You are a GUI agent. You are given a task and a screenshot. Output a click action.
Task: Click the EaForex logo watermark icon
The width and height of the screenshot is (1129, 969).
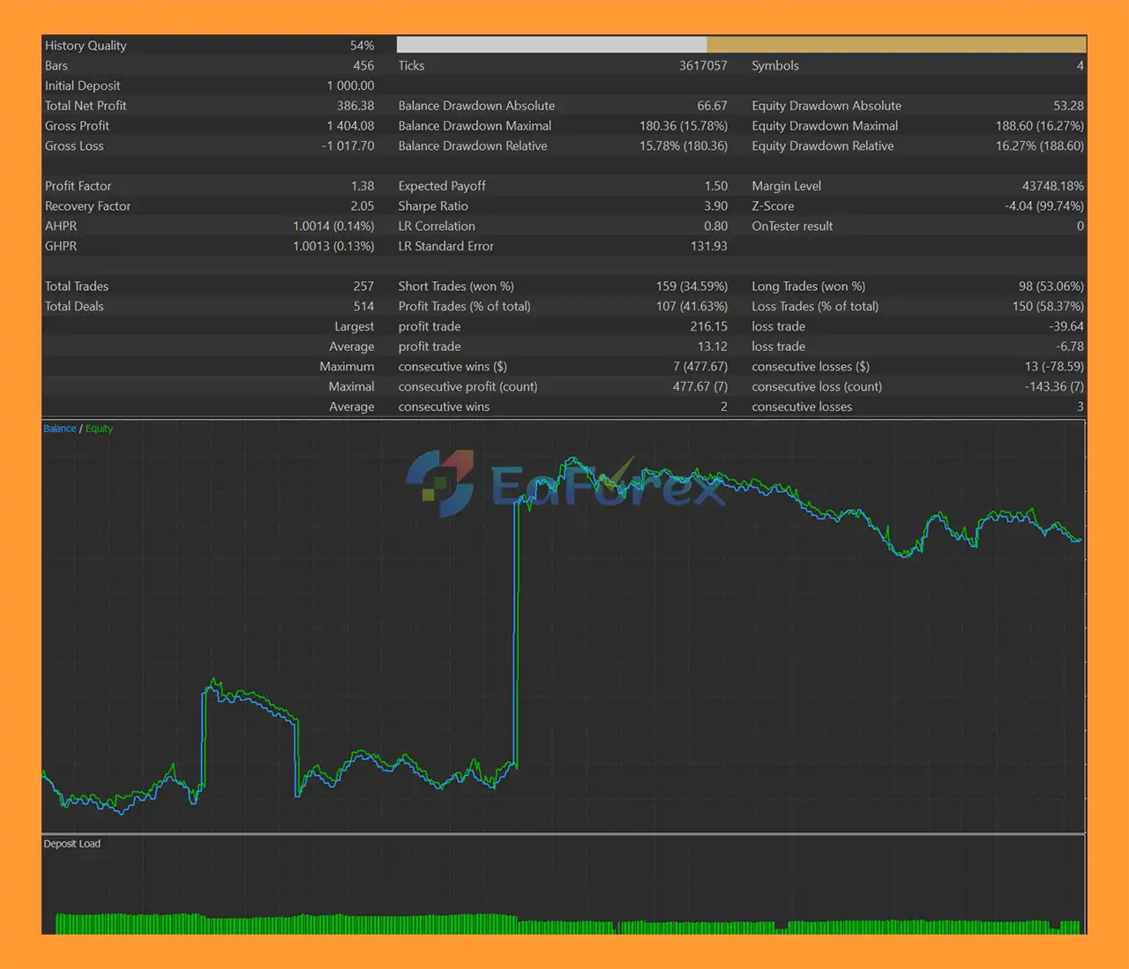coord(440,482)
